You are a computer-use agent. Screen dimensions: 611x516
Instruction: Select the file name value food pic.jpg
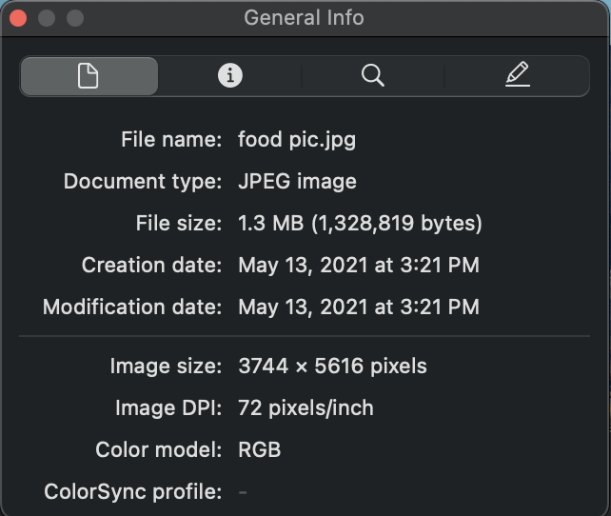[297, 140]
